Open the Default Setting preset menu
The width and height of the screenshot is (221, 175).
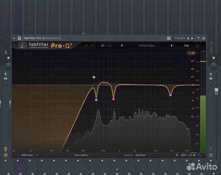146,46
